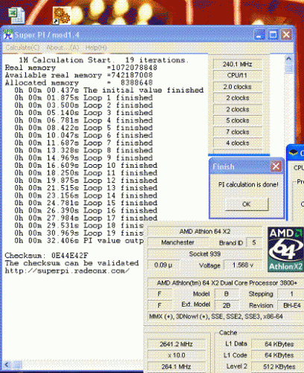
Task: Minimize the Super PI window
Action: tap(259, 34)
